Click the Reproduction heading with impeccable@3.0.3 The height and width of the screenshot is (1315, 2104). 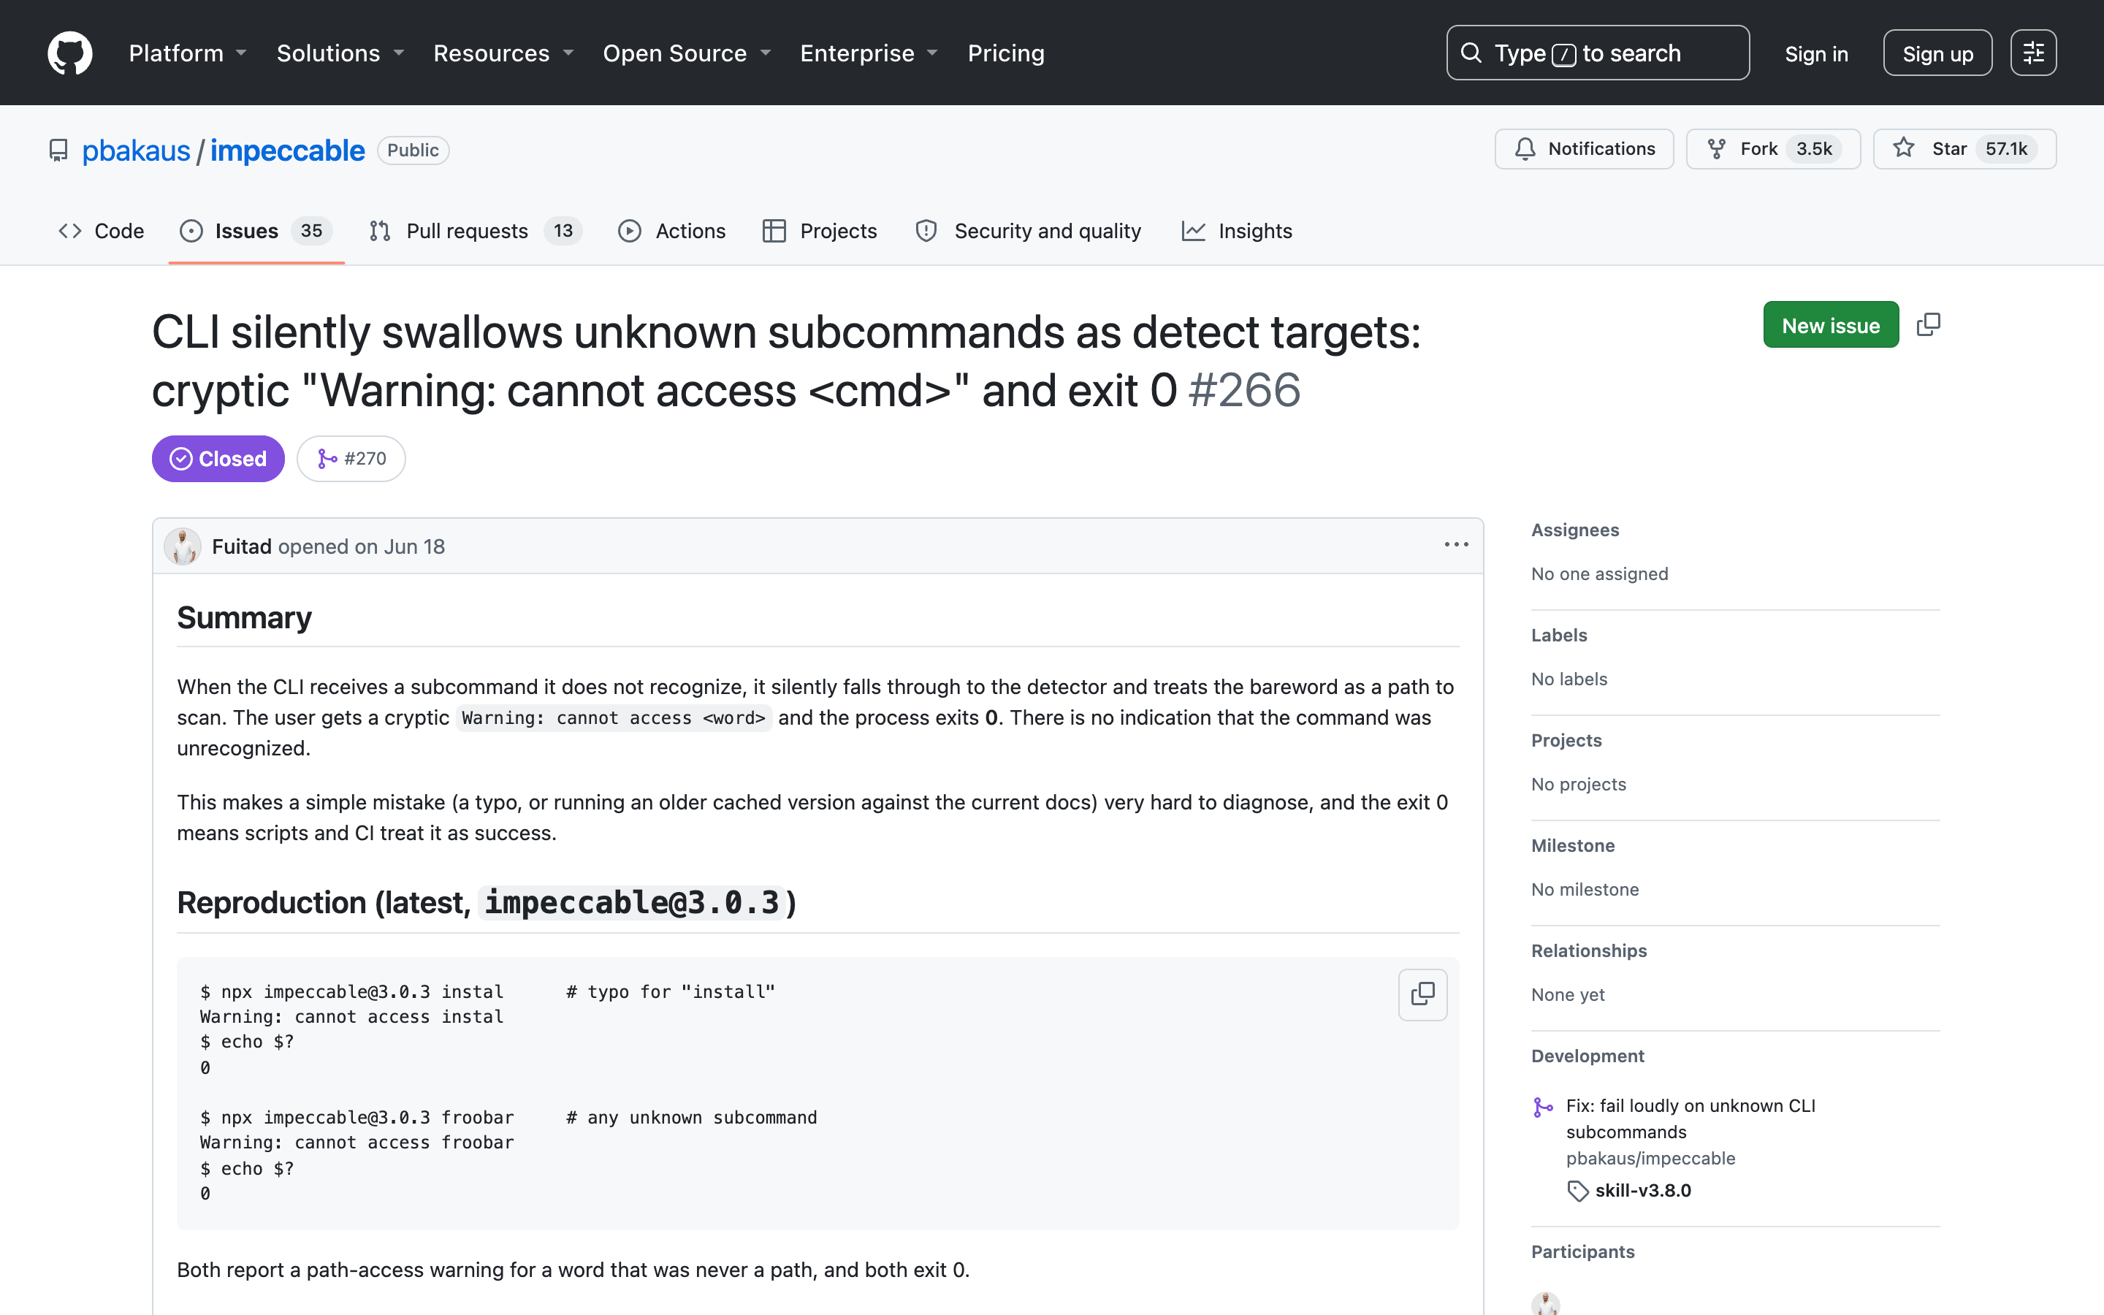pyautogui.click(x=487, y=902)
